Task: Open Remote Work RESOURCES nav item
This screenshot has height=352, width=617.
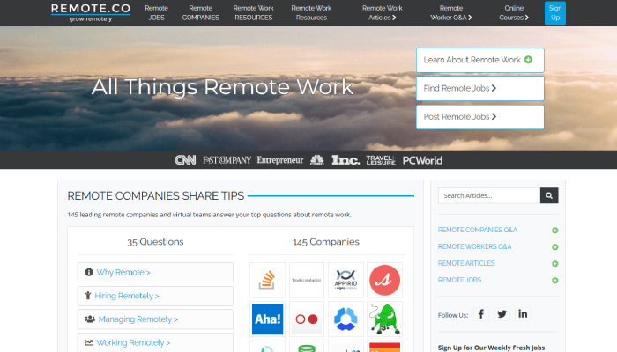Action: pos(254,12)
